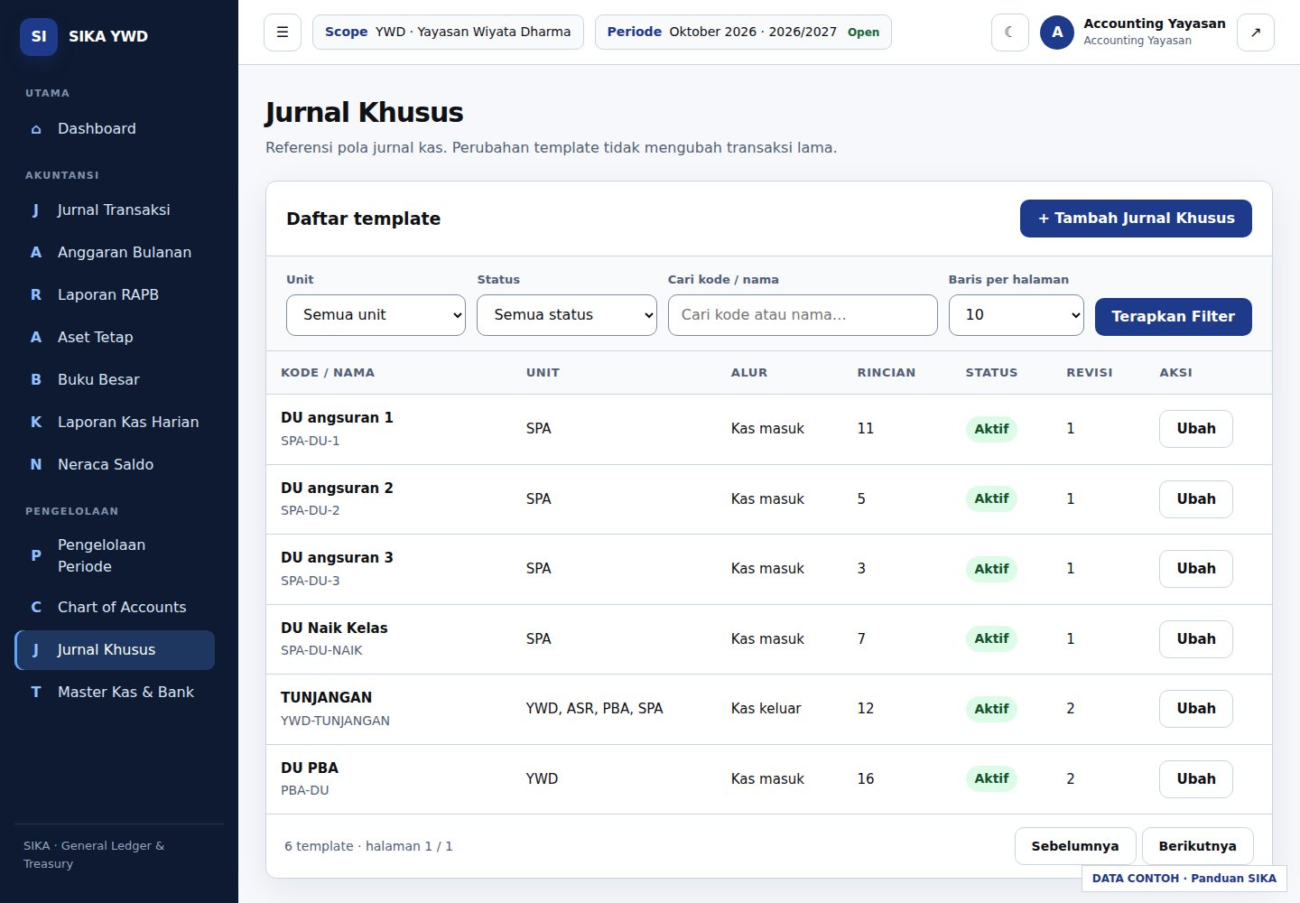Focus the Cari kode atau nama field

pos(803,315)
